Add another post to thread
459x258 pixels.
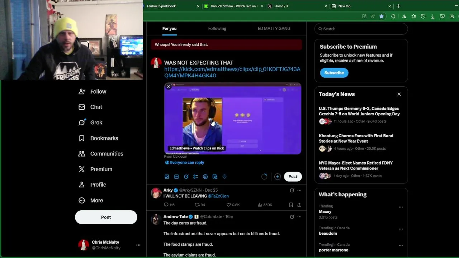tap(278, 177)
